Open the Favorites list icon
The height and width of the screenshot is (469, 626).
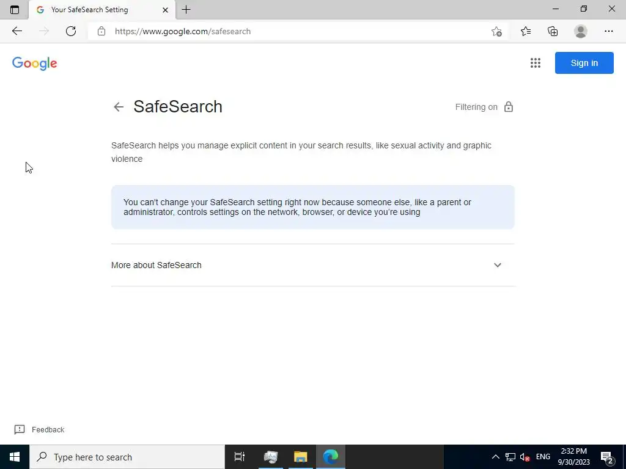pyautogui.click(x=525, y=31)
